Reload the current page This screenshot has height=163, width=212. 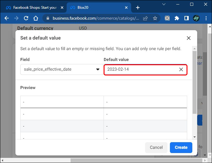26,18
